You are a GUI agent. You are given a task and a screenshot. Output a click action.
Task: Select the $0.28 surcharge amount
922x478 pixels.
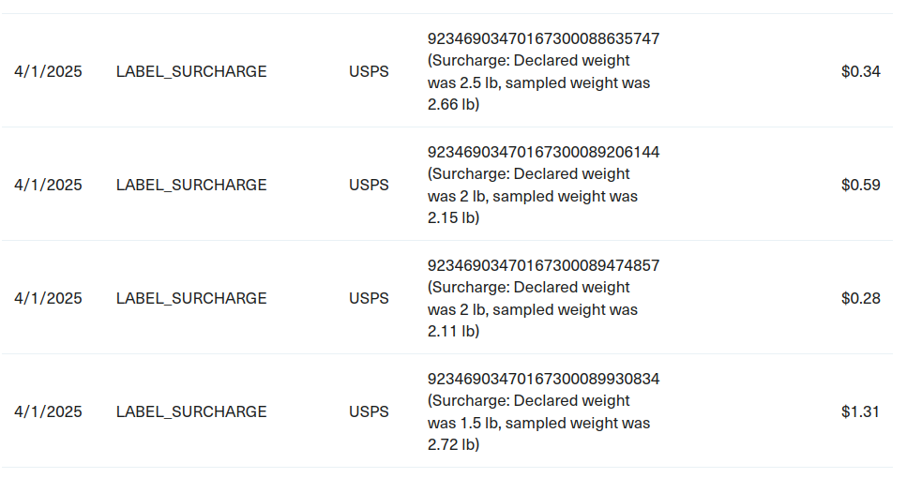pos(860,298)
